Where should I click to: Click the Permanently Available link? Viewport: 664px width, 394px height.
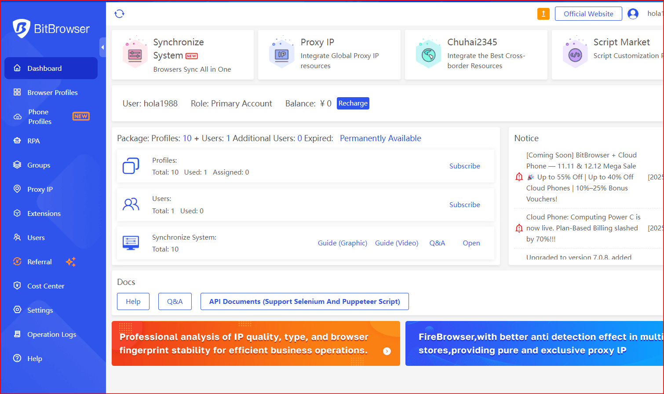[380, 138]
